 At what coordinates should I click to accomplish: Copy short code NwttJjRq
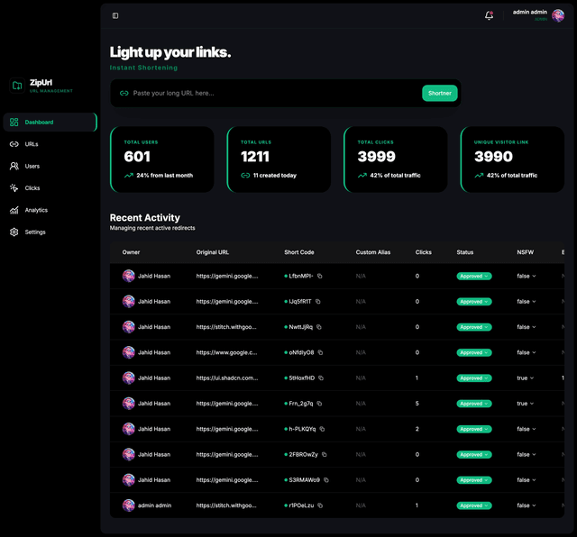coord(319,327)
